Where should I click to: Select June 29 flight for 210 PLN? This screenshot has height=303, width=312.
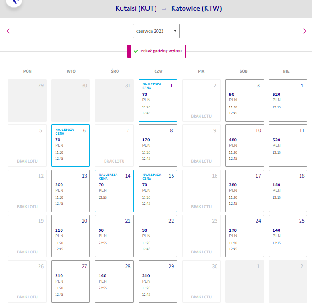(158, 281)
